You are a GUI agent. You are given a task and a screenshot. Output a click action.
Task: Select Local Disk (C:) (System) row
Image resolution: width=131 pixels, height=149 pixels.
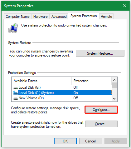click(62, 93)
